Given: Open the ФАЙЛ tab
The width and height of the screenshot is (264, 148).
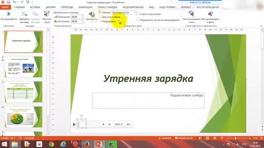Looking at the screenshot, I should coord(5,7).
